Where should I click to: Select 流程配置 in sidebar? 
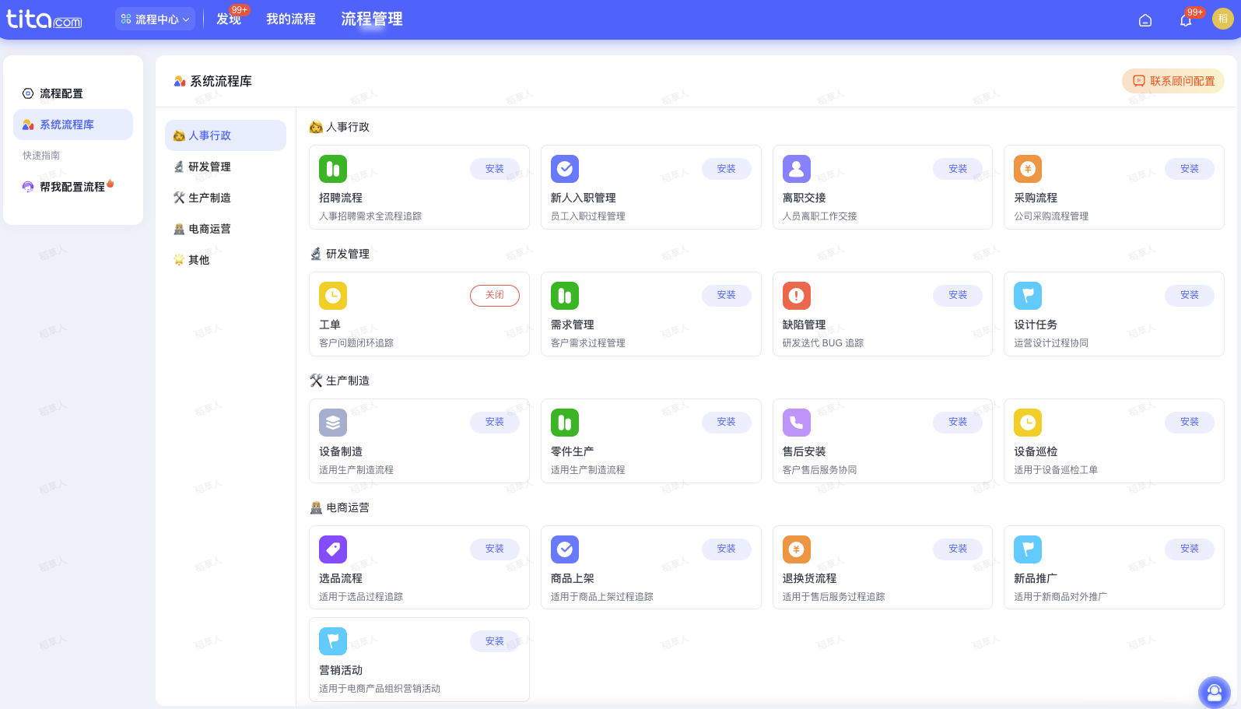pyautogui.click(x=73, y=93)
